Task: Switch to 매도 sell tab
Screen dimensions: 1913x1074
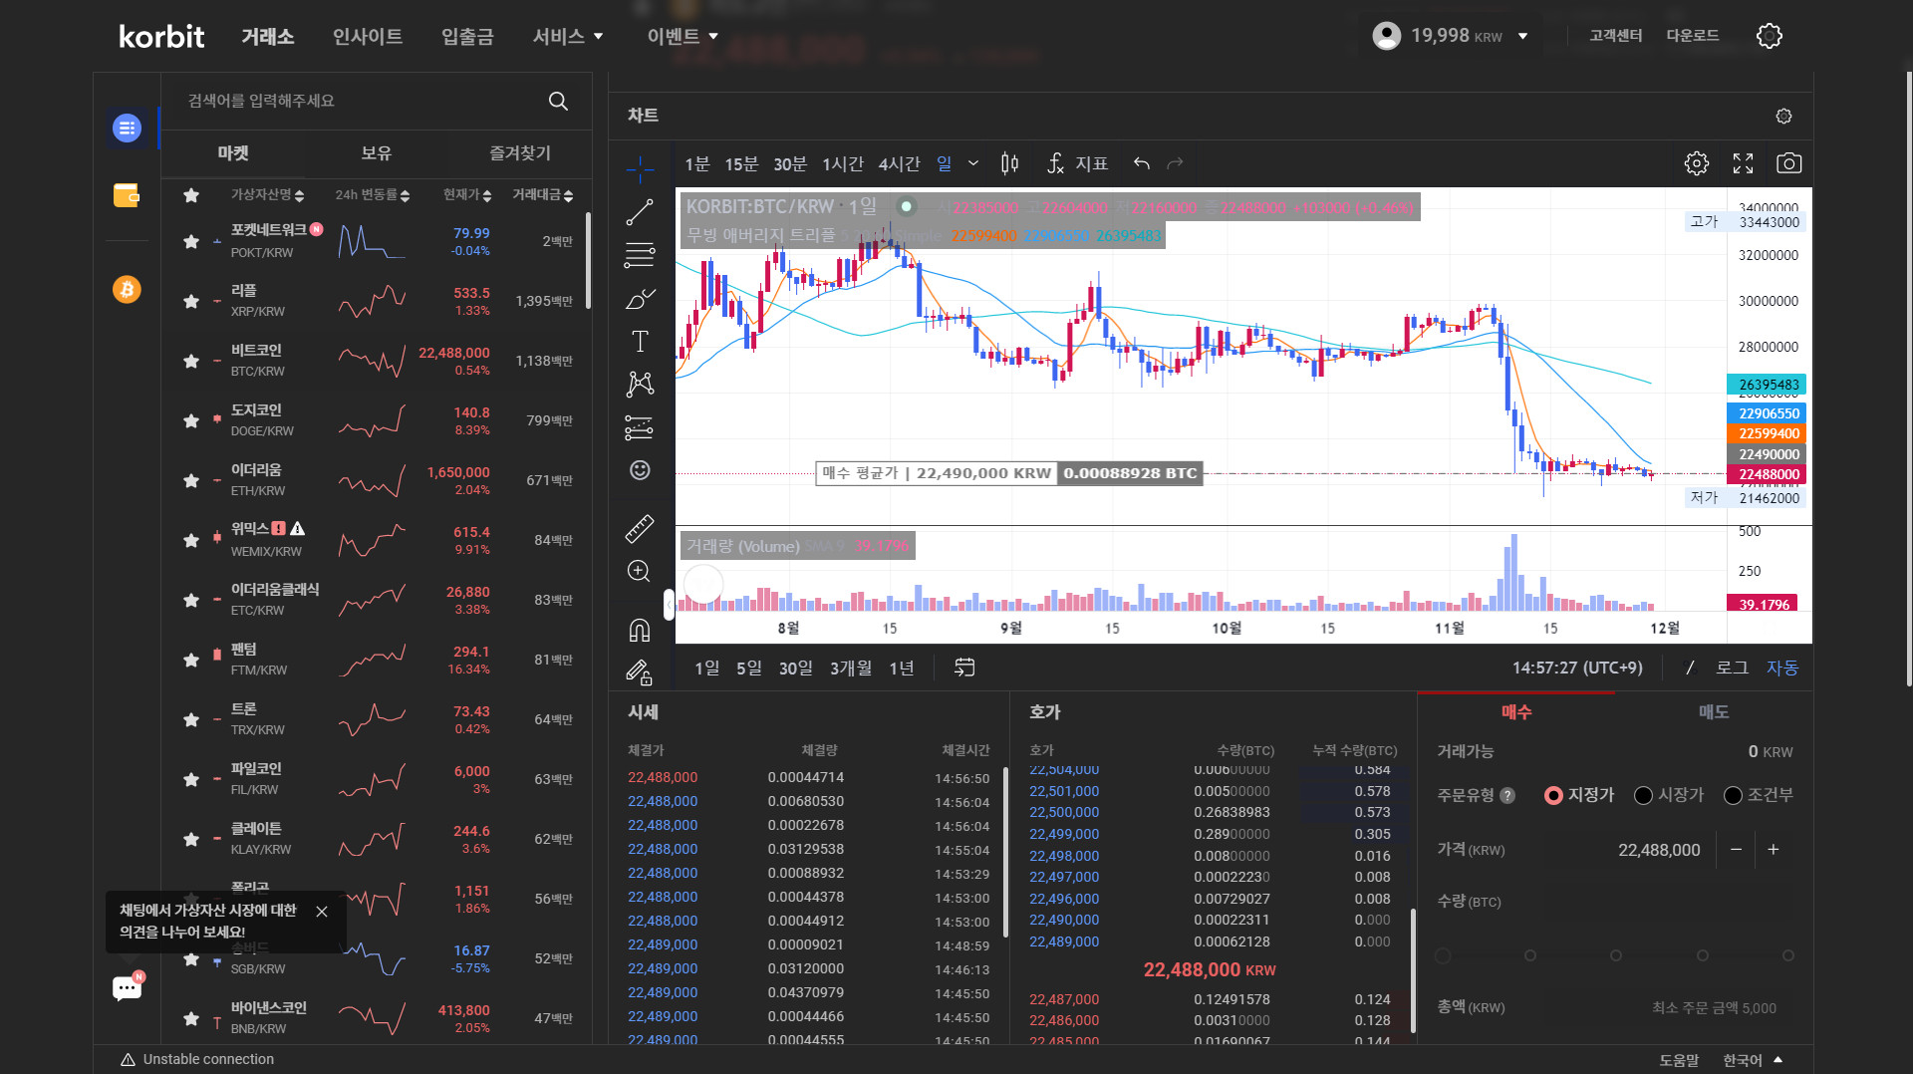Action: pyautogui.click(x=1714, y=712)
